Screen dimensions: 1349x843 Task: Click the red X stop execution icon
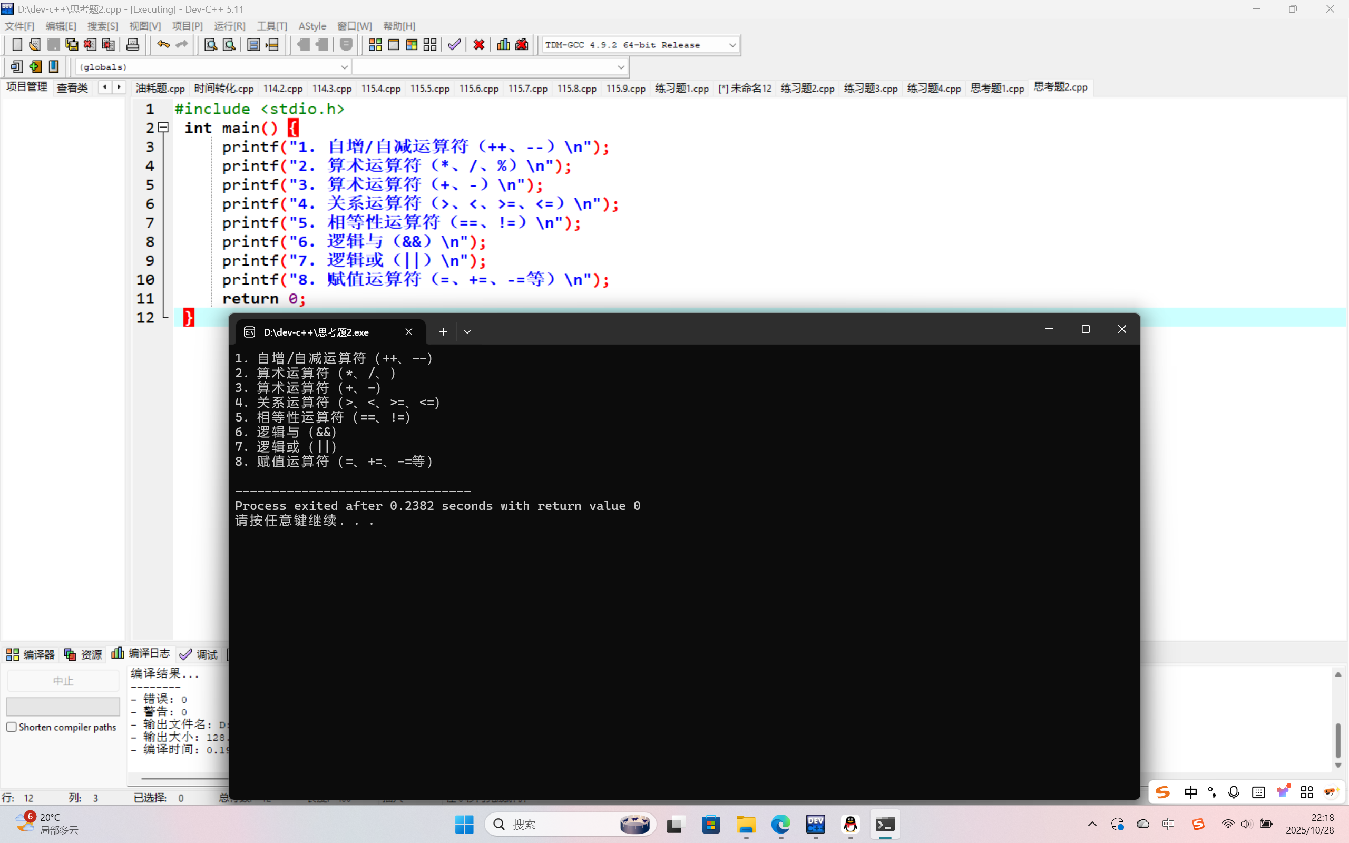click(x=479, y=45)
